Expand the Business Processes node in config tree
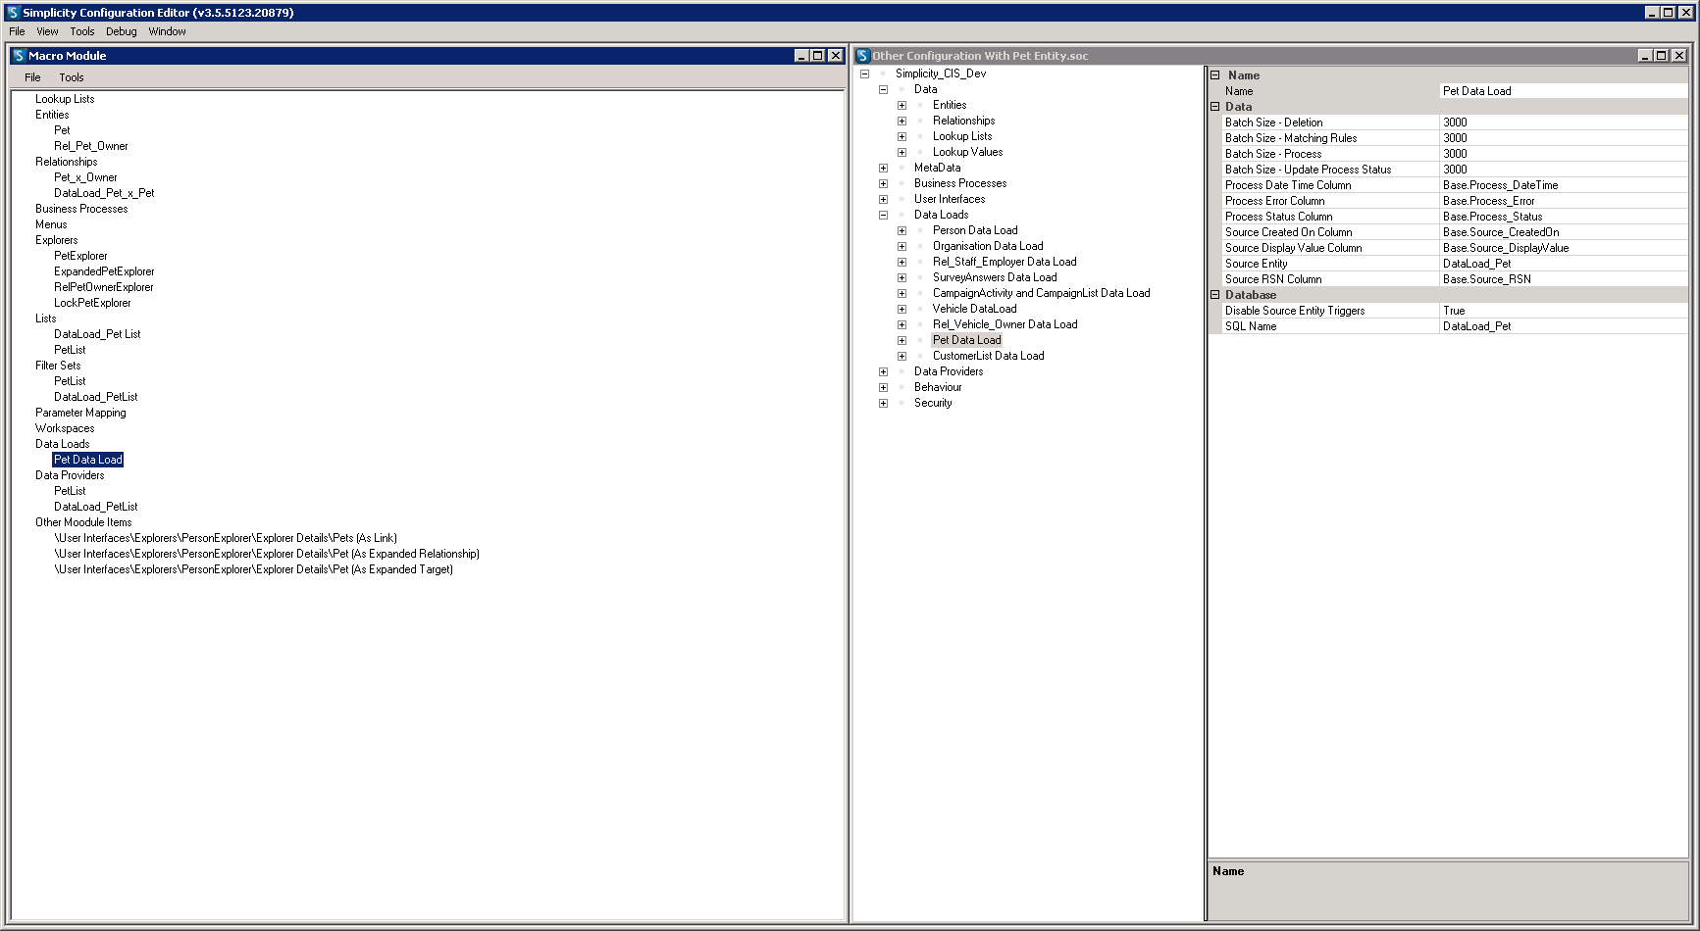This screenshot has width=1700, height=931. (x=883, y=183)
